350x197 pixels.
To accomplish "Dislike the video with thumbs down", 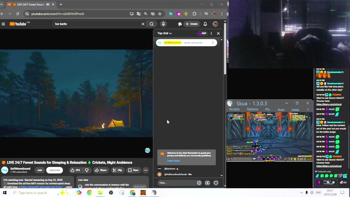I will [x=87, y=170].
